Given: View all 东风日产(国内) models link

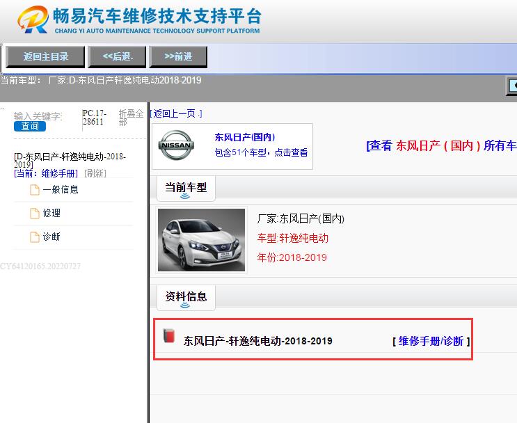Looking at the screenshot, I should [441, 145].
